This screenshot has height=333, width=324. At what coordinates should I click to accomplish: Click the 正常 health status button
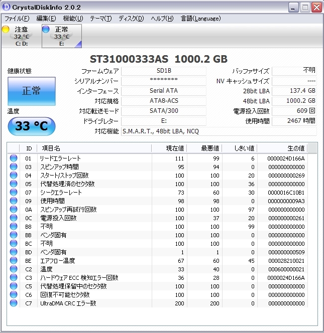(31, 91)
